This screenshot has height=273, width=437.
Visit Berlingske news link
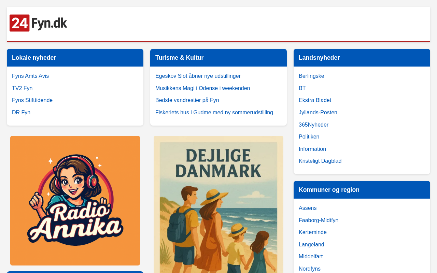[x=311, y=76]
